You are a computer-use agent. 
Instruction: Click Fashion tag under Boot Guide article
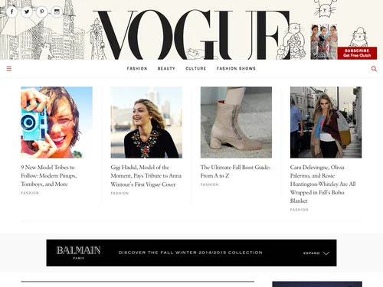(209, 184)
